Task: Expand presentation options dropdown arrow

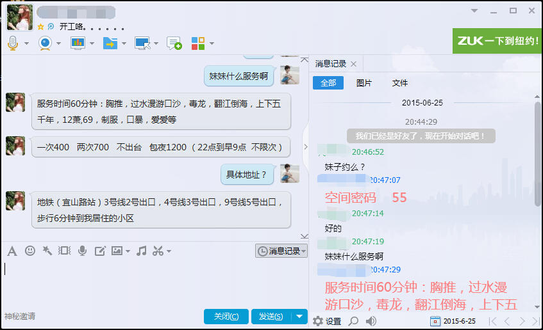Action: click(92, 43)
